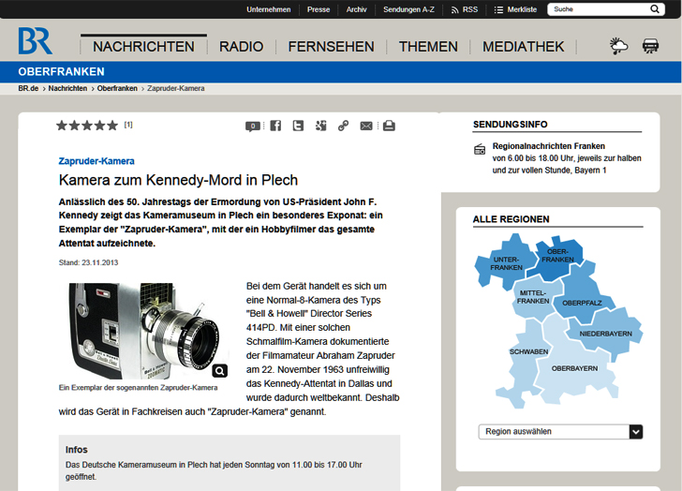Click the BR logo
The image size is (682, 491).
(x=36, y=41)
